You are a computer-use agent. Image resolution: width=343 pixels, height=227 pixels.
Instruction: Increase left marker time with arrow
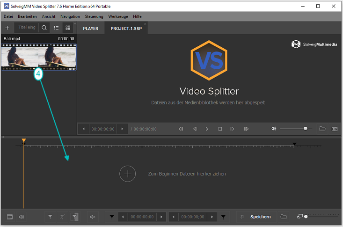point(161,217)
